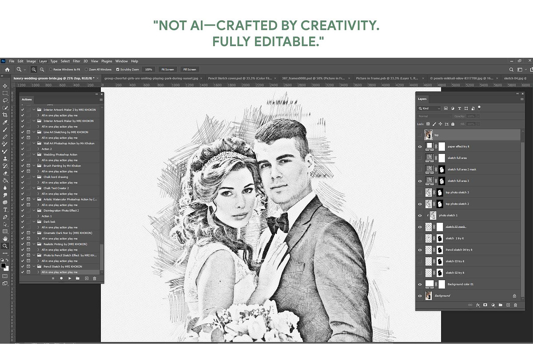Open the Filter menu
This screenshot has height=355, width=533.
[76, 61]
